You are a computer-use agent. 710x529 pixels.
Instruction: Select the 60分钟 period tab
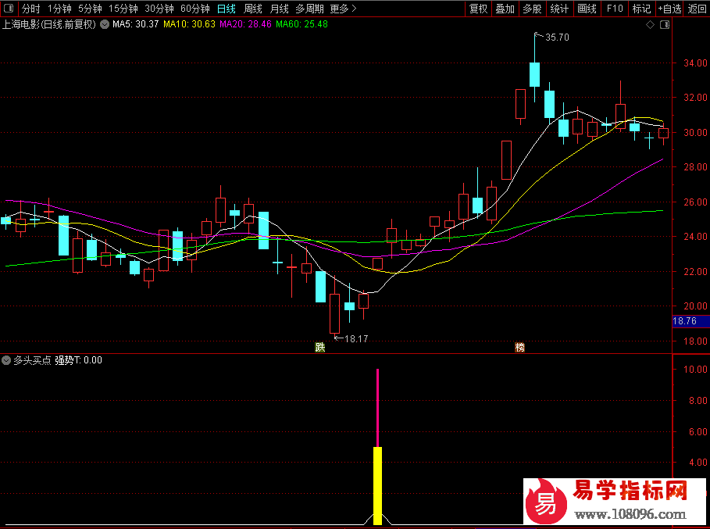click(195, 9)
